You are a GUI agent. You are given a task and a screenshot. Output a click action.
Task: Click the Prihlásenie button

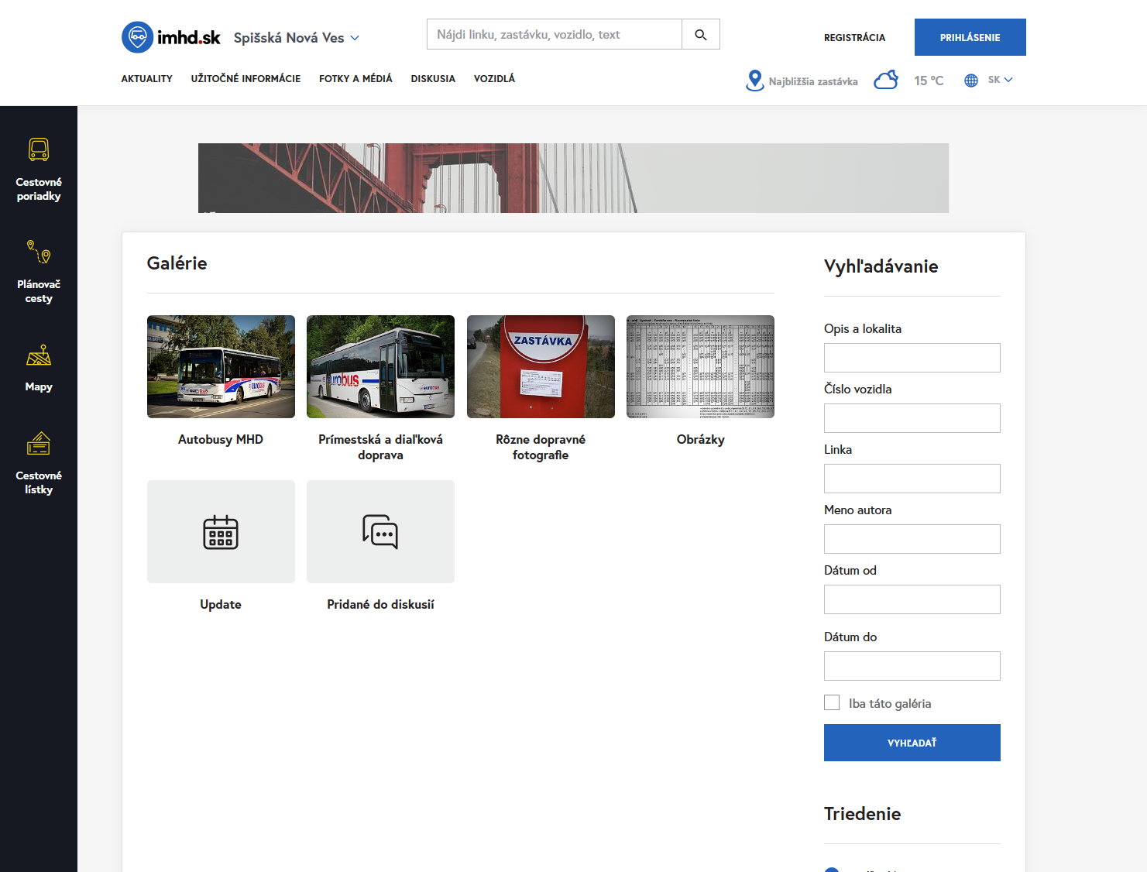click(x=970, y=37)
